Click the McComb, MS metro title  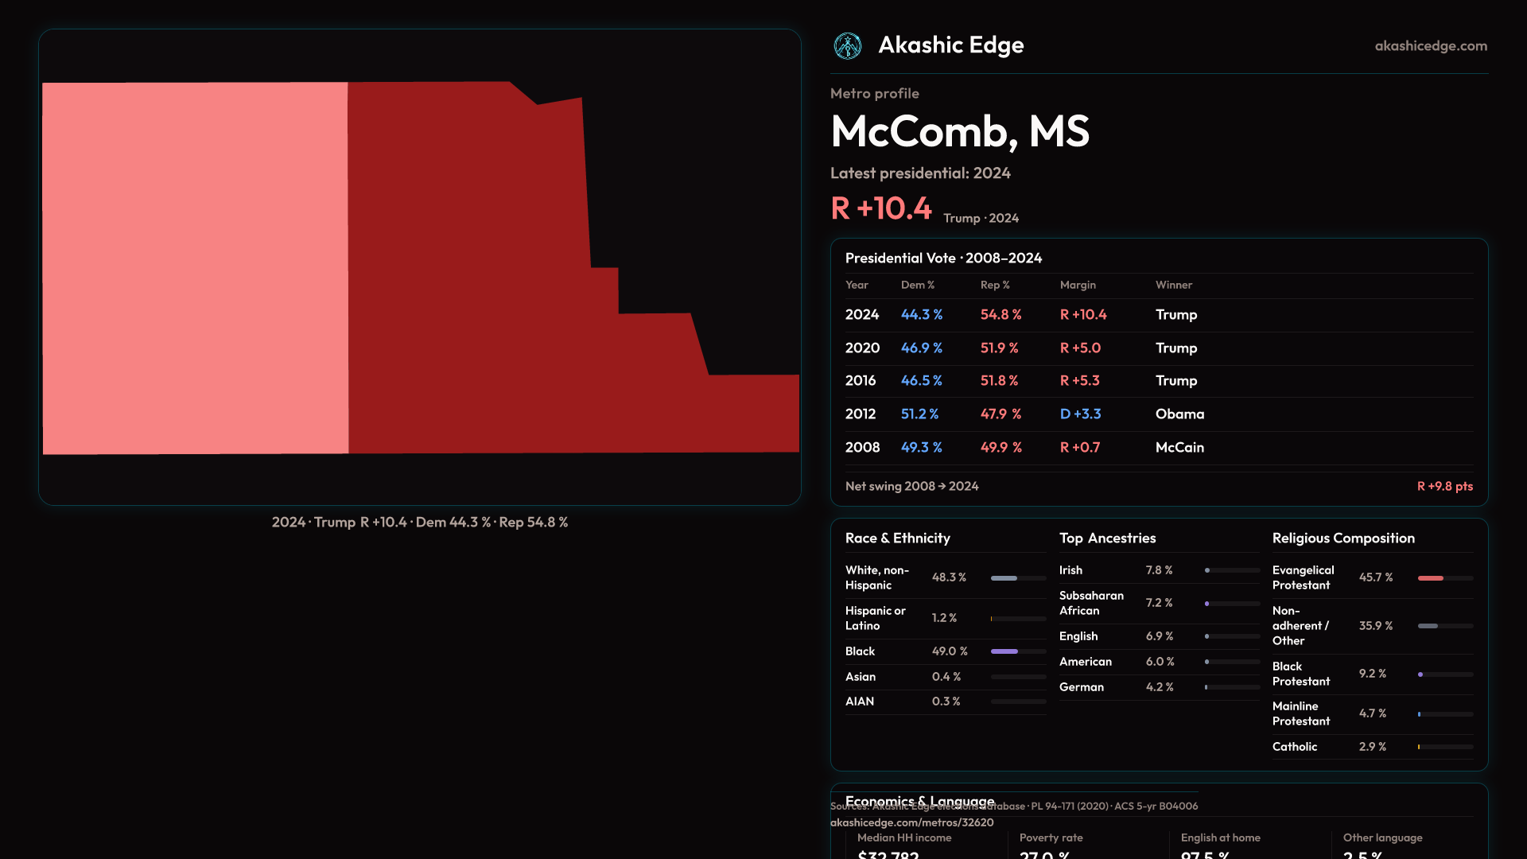[x=959, y=131]
